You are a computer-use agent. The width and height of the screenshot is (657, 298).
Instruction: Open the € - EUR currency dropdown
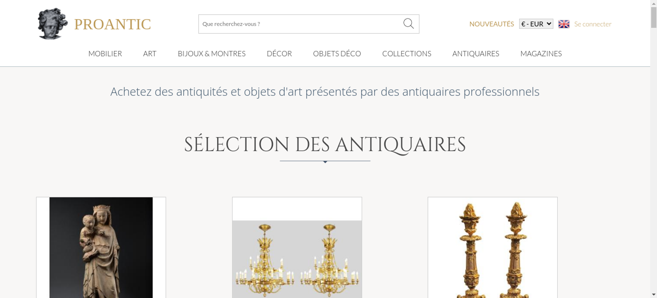click(x=536, y=24)
